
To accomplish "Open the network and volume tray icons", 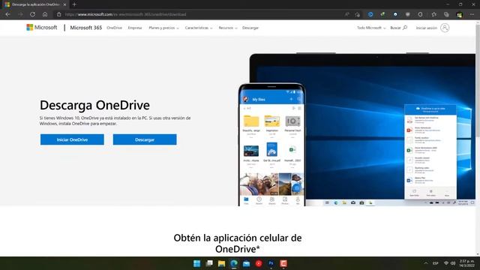I will (450, 263).
